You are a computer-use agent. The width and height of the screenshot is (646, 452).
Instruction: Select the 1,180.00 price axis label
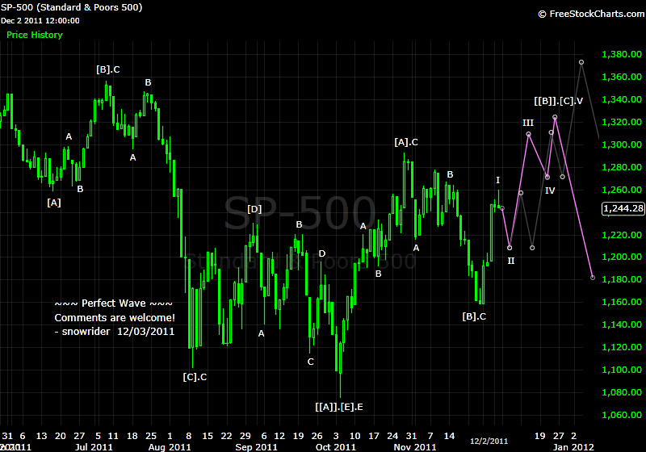[622, 280]
